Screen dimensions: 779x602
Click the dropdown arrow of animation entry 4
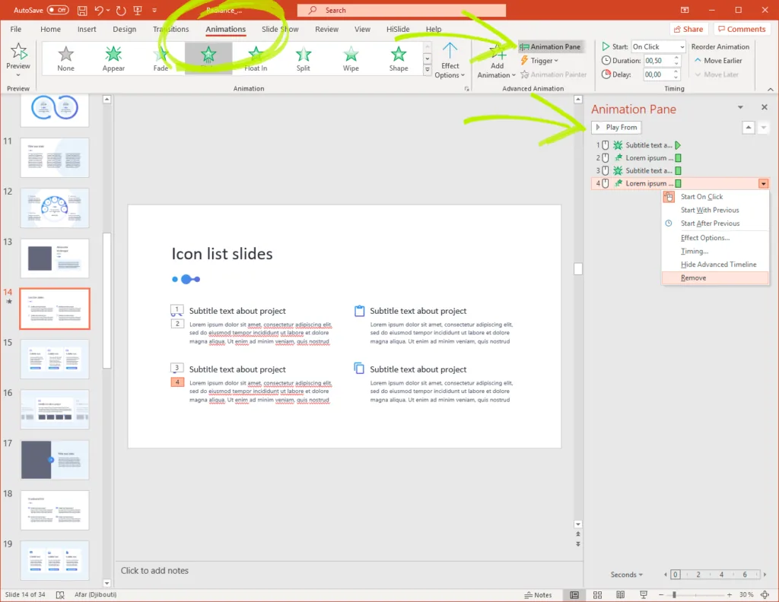763,184
